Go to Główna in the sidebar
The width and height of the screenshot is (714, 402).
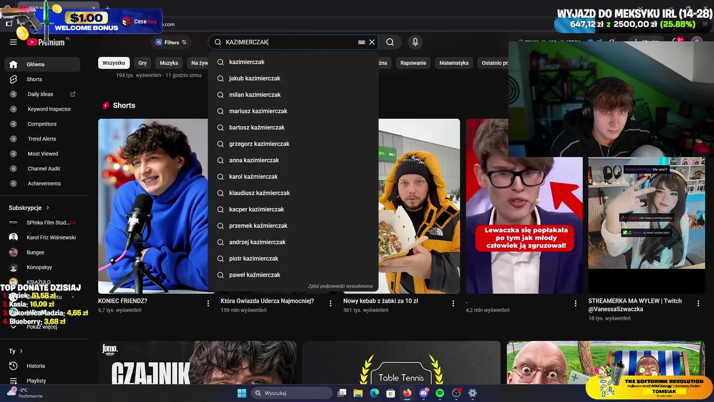[x=42, y=64]
